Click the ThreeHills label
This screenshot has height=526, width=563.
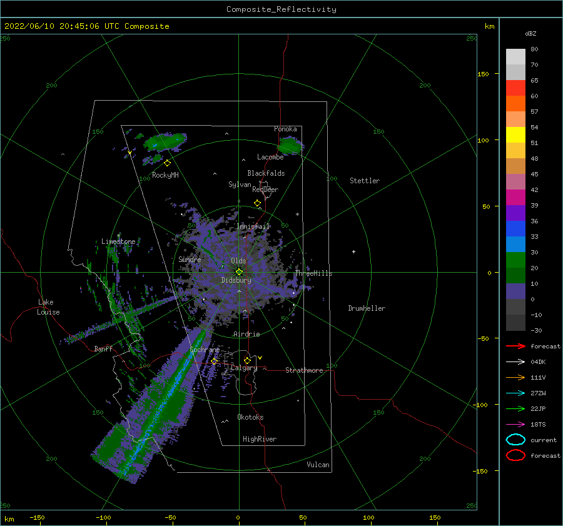(x=314, y=273)
